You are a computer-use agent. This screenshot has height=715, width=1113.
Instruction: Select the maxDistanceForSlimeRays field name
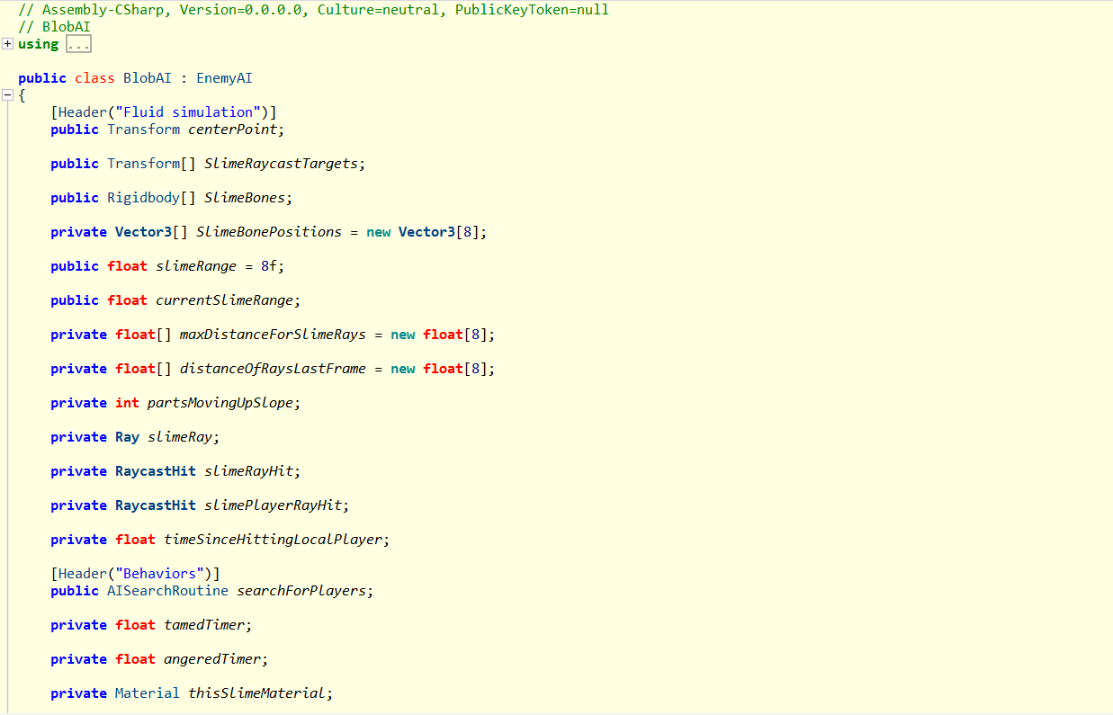click(x=273, y=335)
